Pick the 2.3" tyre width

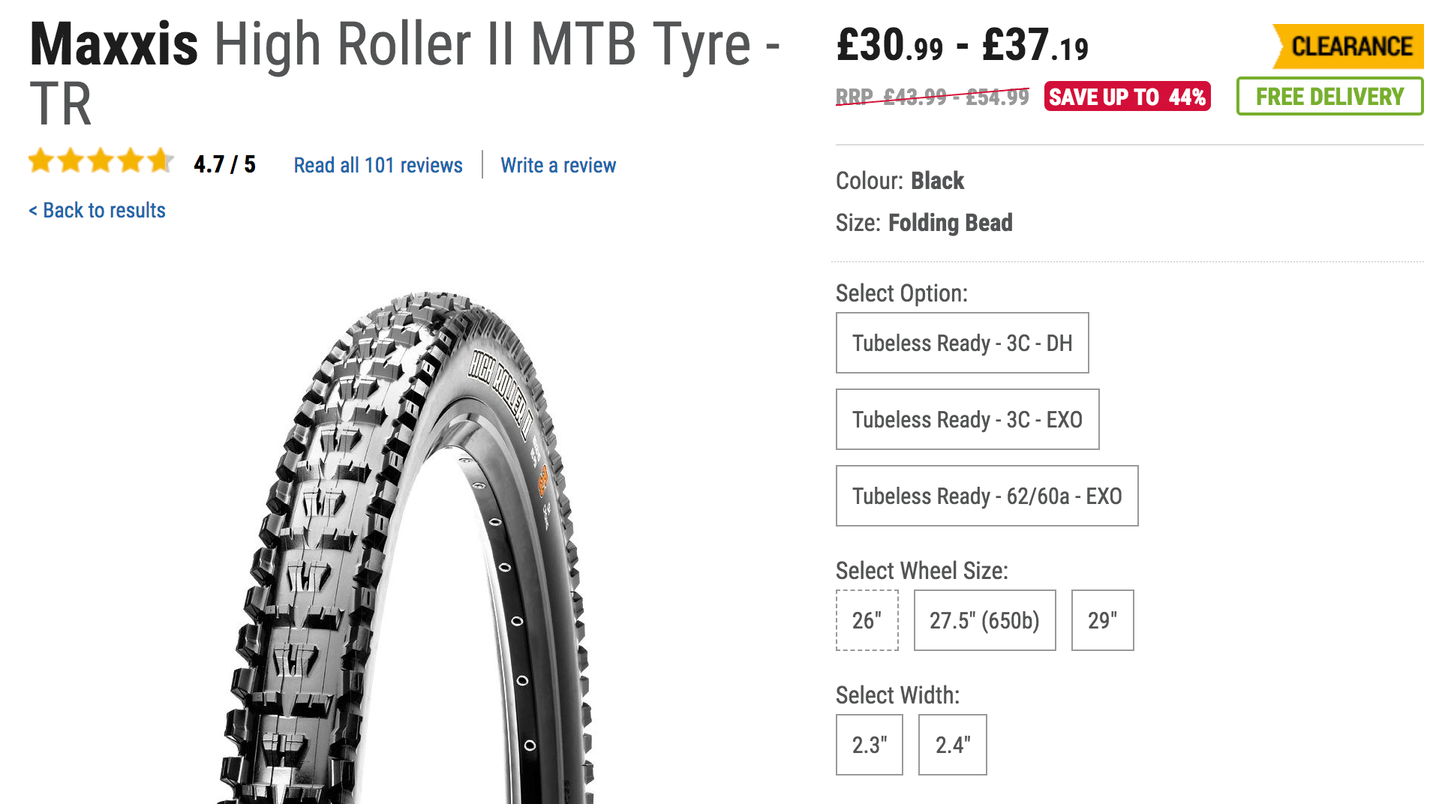pyautogui.click(x=869, y=745)
